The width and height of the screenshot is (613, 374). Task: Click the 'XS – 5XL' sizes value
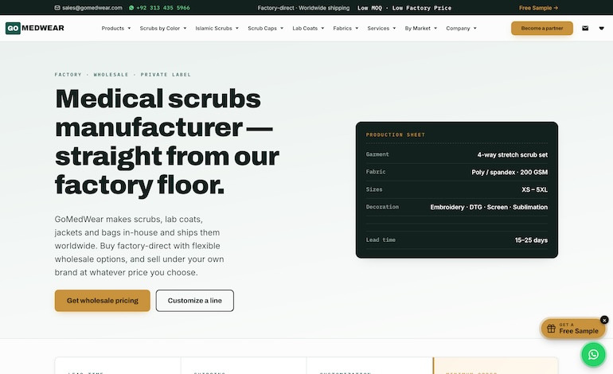tap(534, 189)
